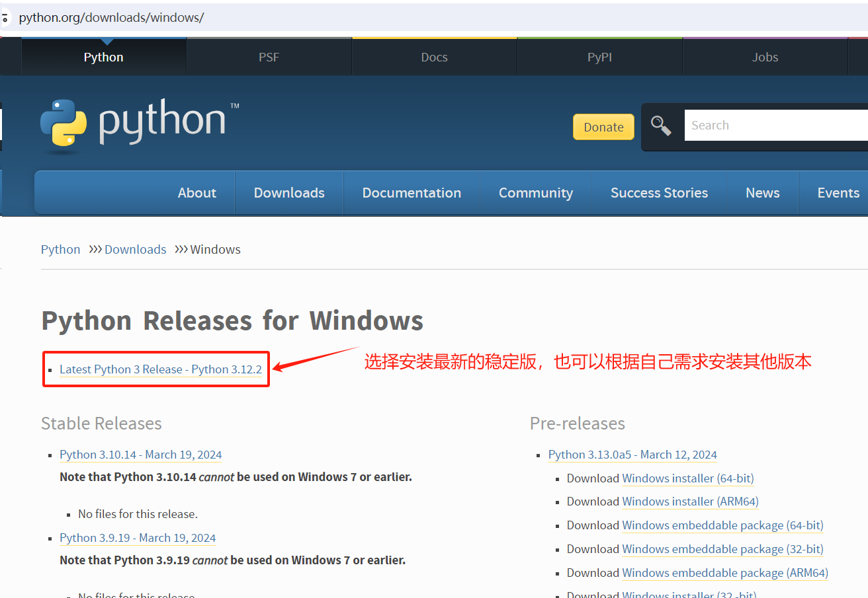
Task: Open the Success Stories menu item
Action: 659,193
